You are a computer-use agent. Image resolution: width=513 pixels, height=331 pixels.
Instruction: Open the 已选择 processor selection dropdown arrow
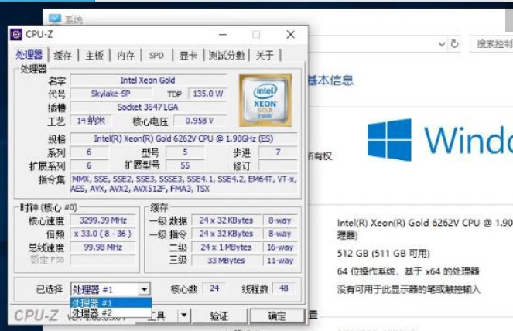(144, 289)
